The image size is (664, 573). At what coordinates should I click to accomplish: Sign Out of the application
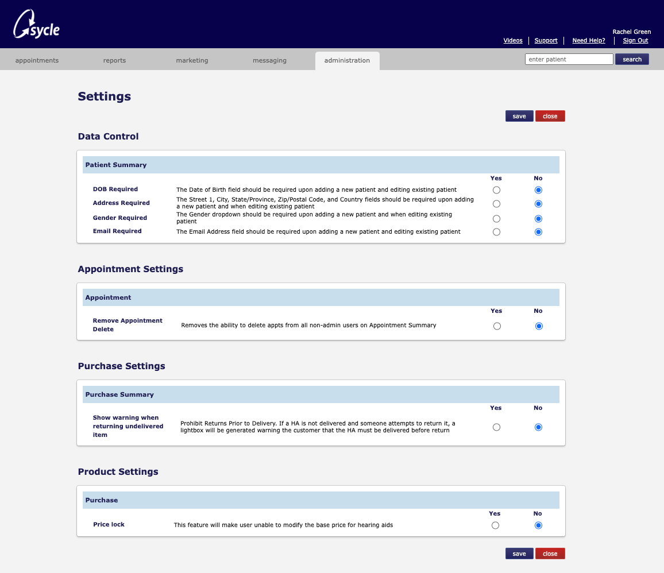[x=635, y=40]
